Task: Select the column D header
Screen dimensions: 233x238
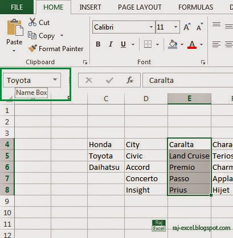Action: pos(146,99)
